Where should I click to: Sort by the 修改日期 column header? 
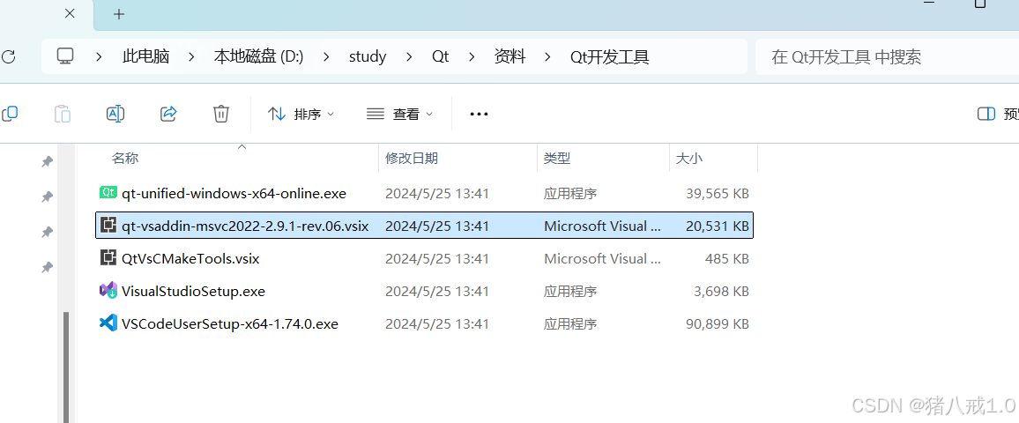tap(412, 158)
